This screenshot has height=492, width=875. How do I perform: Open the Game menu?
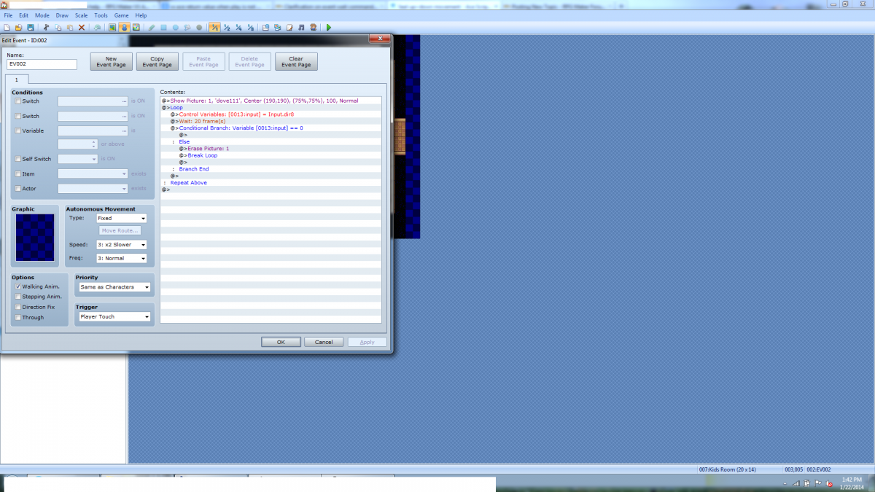point(121,15)
